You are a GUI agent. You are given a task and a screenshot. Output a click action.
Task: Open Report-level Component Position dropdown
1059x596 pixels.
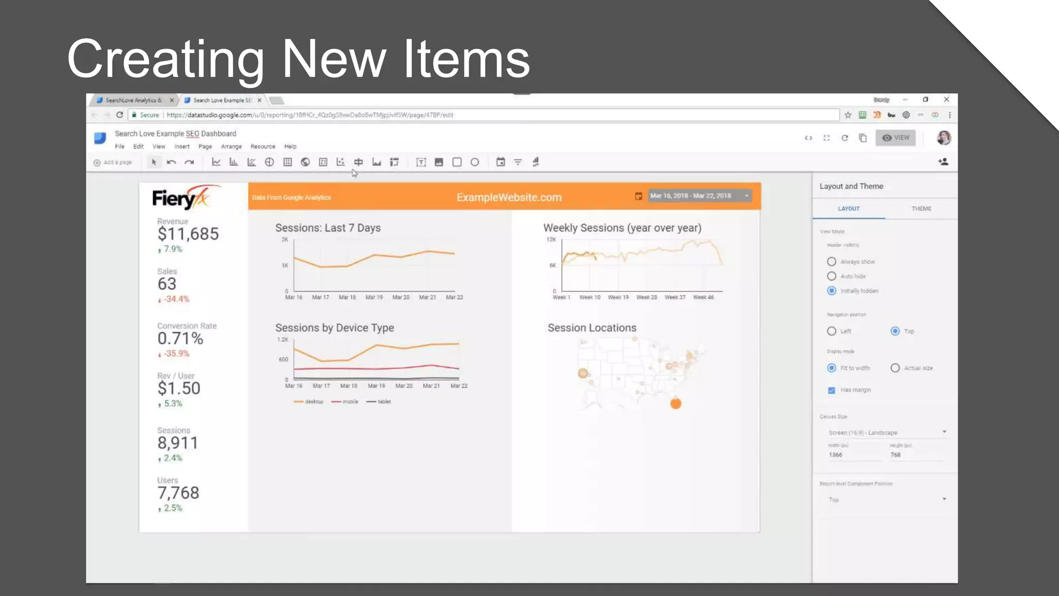886,500
